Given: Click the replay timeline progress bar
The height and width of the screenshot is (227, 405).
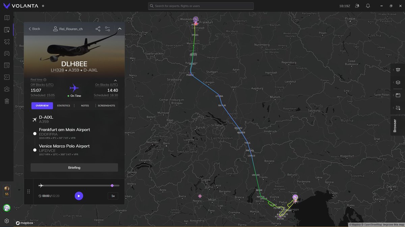Looking at the screenshot, I should (x=78, y=186).
